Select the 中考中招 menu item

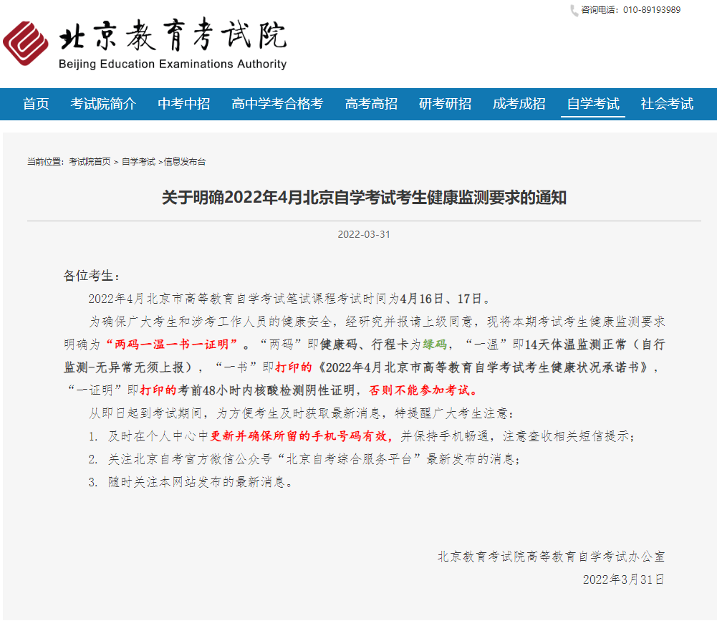click(184, 104)
